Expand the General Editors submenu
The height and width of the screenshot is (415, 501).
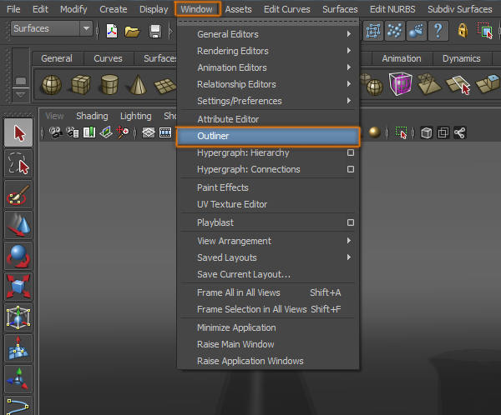point(268,34)
